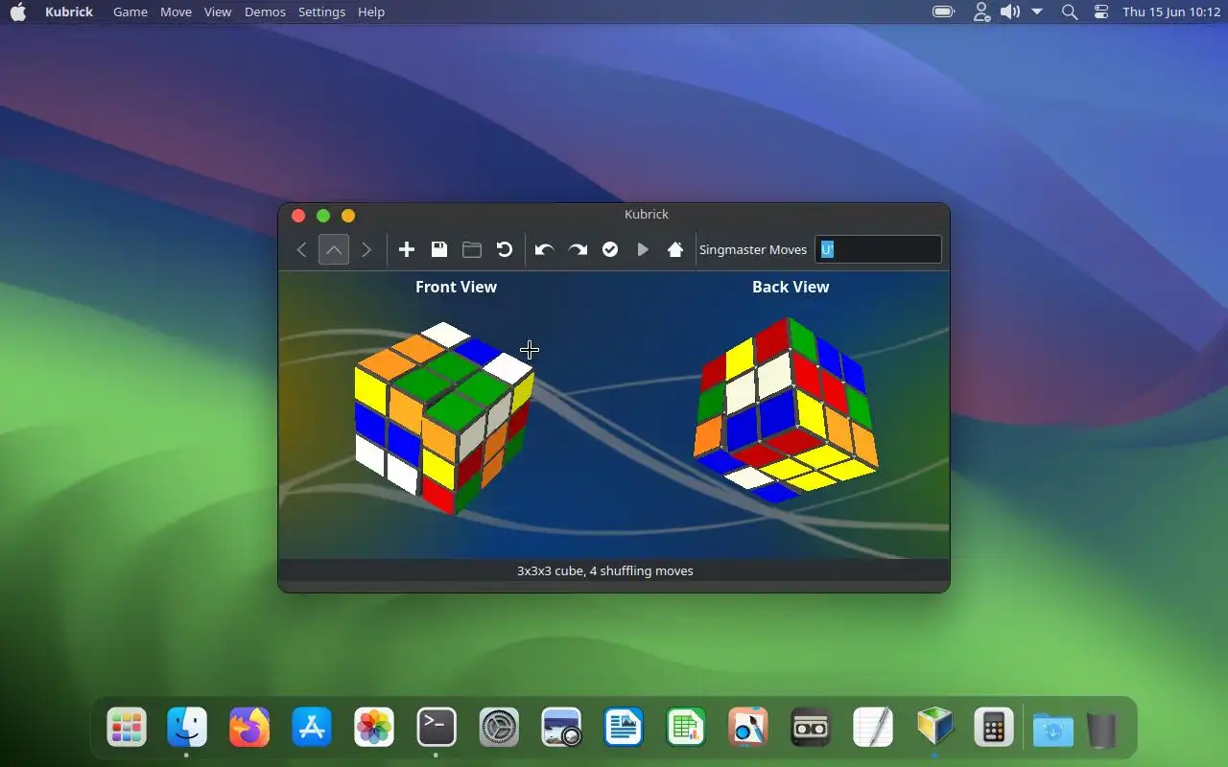The image size is (1228, 767).
Task: Open the Game menu
Action: (x=130, y=12)
